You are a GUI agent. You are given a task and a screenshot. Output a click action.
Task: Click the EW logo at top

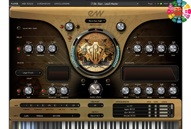point(96,13)
